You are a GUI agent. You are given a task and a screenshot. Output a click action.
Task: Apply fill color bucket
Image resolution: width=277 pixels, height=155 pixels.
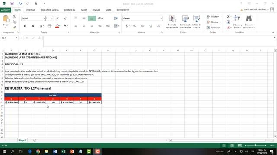(57, 26)
